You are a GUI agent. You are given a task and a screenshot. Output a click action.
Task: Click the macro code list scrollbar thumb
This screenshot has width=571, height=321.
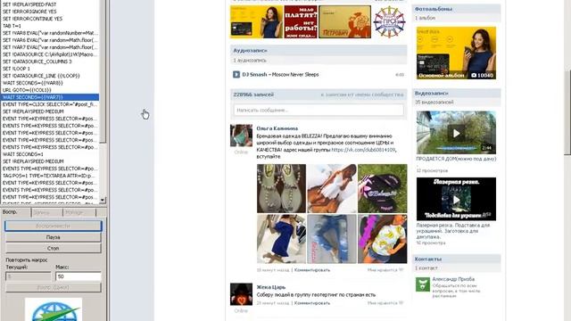tap(103, 71)
